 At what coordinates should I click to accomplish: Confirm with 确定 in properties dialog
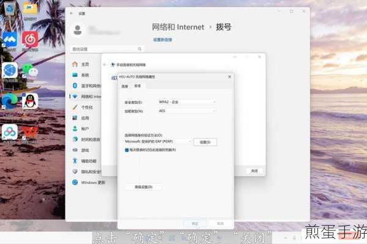(195, 223)
